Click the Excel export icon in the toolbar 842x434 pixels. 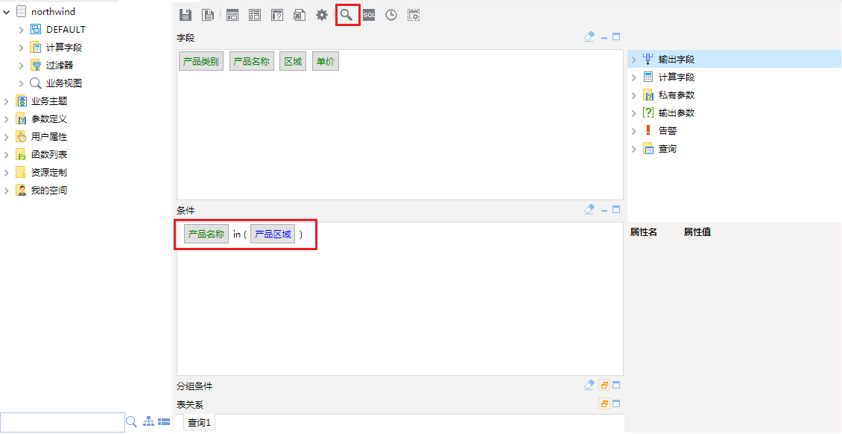click(299, 15)
